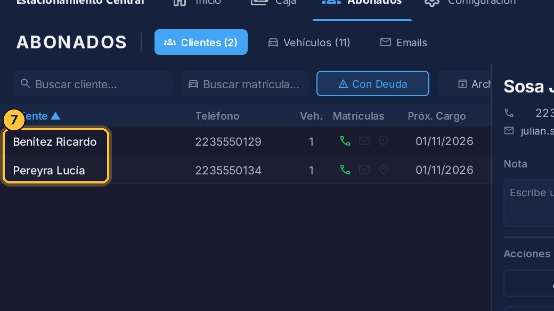Open Inicio in top navigation
The width and height of the screenshot is (554, 311).
(197, 3)
